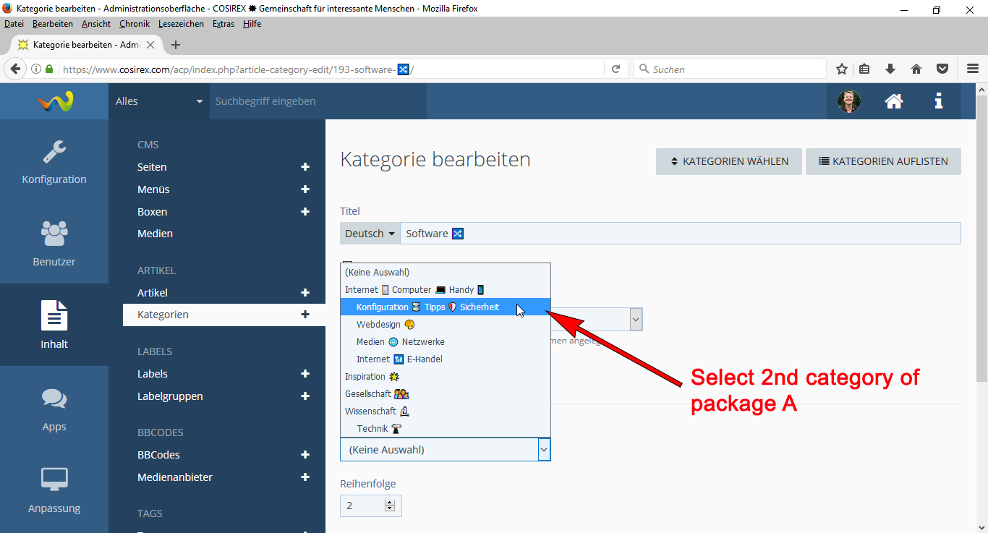The width and height of the screenshot is (988, 533).
Task: Click the info icon in ACP header
Action: point(938,101)
